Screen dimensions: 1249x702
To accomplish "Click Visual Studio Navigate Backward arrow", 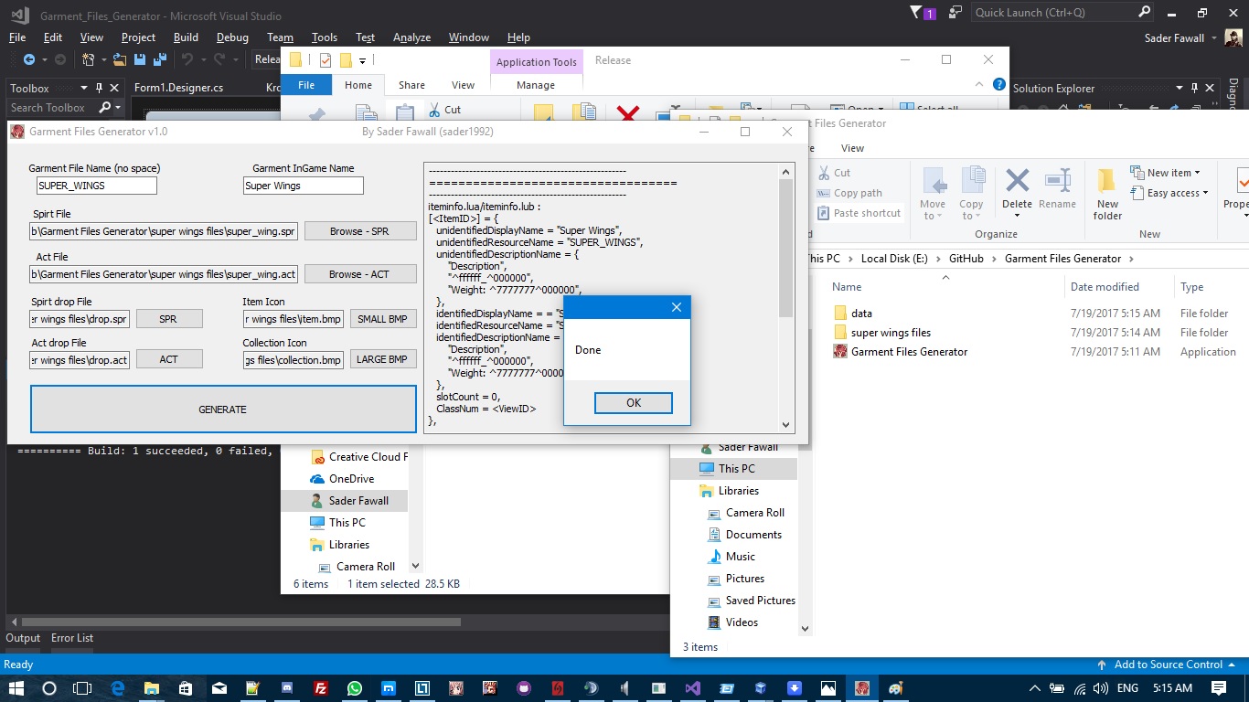I will pyautogui.click(x=29, y=59).
